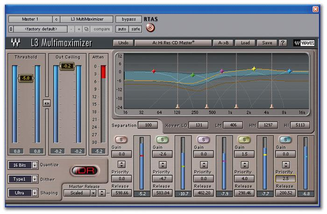This screenshot has height=214, width=327.
Task: Click the minus preset button
Action: pyautogui.click(x=71, y=29)
